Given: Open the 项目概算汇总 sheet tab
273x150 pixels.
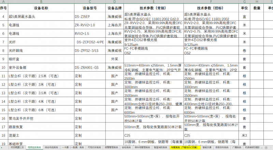Looking at the screenshot, I should pyautogui.click(x=17, y=148).
